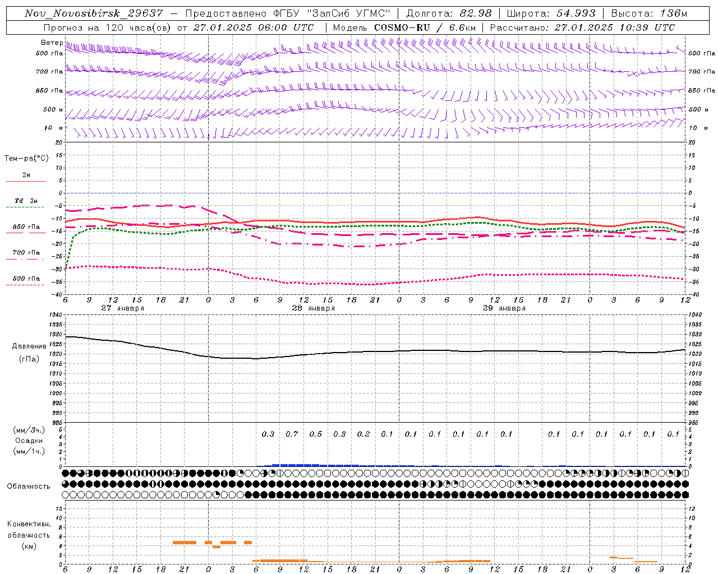This screenshot has height=574, width=718.
Task: Select the 0.7 precipitation amount value
Action: 292,434
